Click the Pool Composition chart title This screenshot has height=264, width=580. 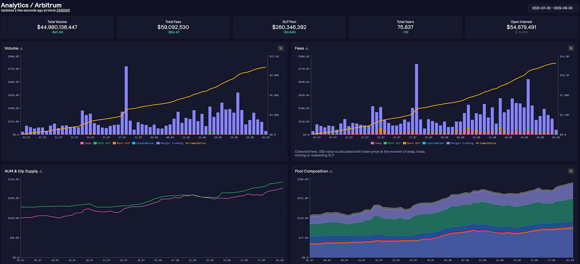pos(312,171)
